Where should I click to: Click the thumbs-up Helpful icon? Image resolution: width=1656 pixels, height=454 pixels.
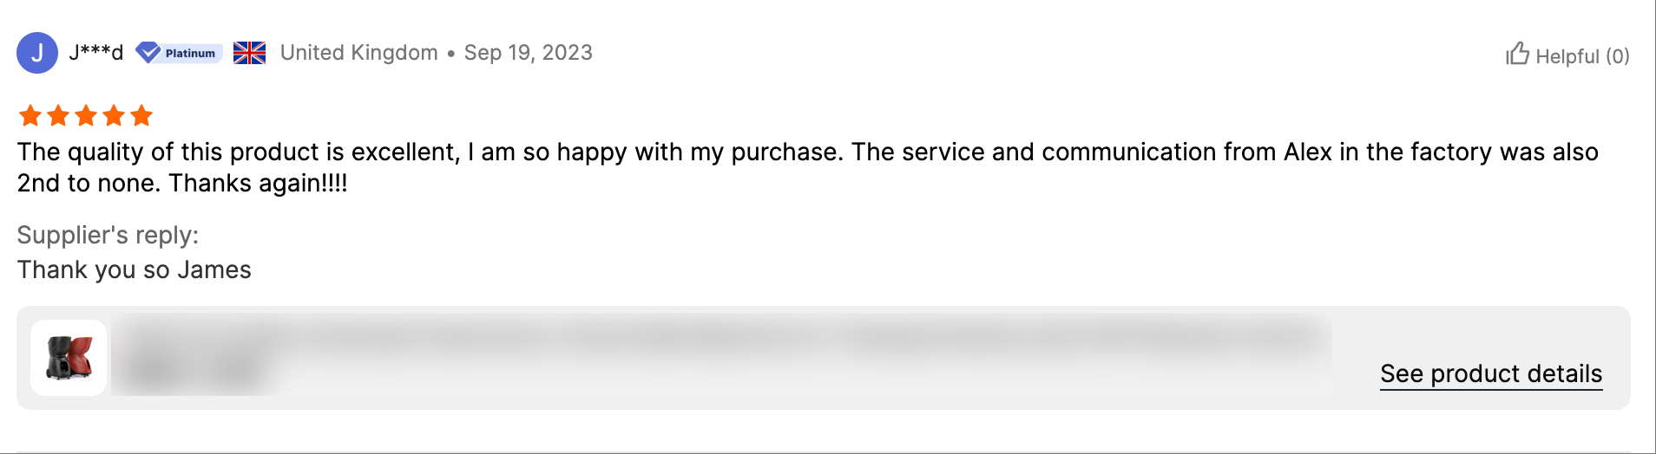1517,55
